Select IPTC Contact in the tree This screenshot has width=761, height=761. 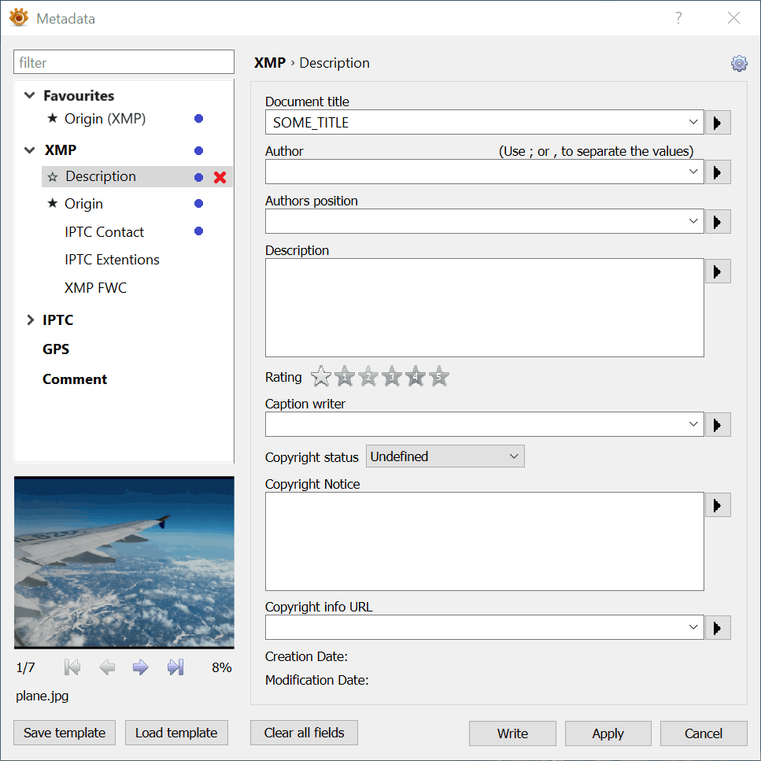tap(104, 232)
